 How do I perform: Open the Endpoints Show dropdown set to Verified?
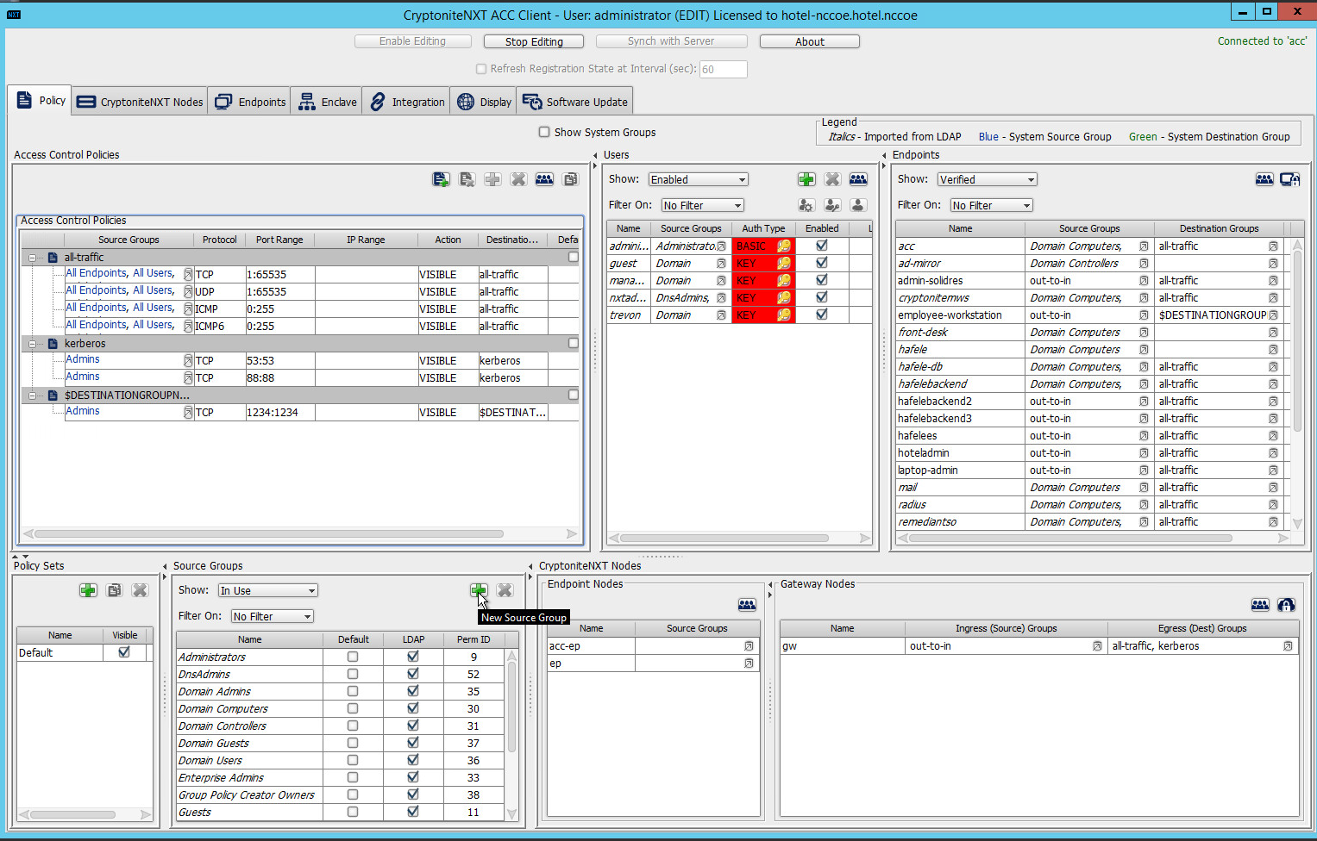987,179
